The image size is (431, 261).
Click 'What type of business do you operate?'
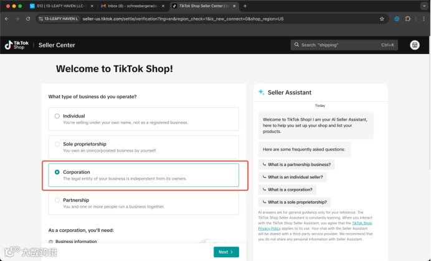[x=92, y=96]
